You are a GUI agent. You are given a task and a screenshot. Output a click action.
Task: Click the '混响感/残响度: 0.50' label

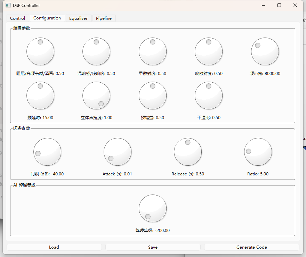click(x=96, y=74)
